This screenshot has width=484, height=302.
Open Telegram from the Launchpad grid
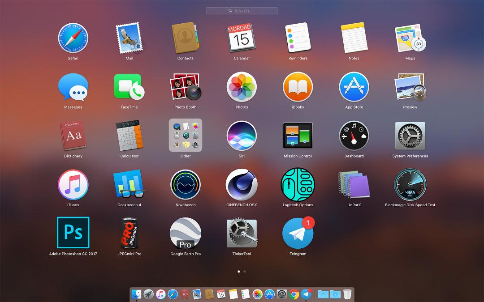[x=298, y=233]
